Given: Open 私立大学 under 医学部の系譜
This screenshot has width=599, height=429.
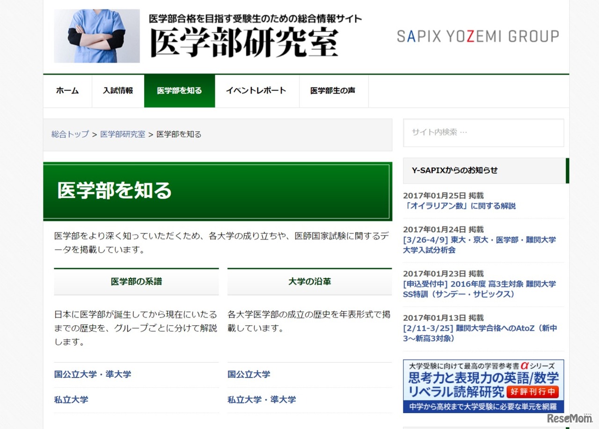Looking at the screenshot, I should coord(71,400).
